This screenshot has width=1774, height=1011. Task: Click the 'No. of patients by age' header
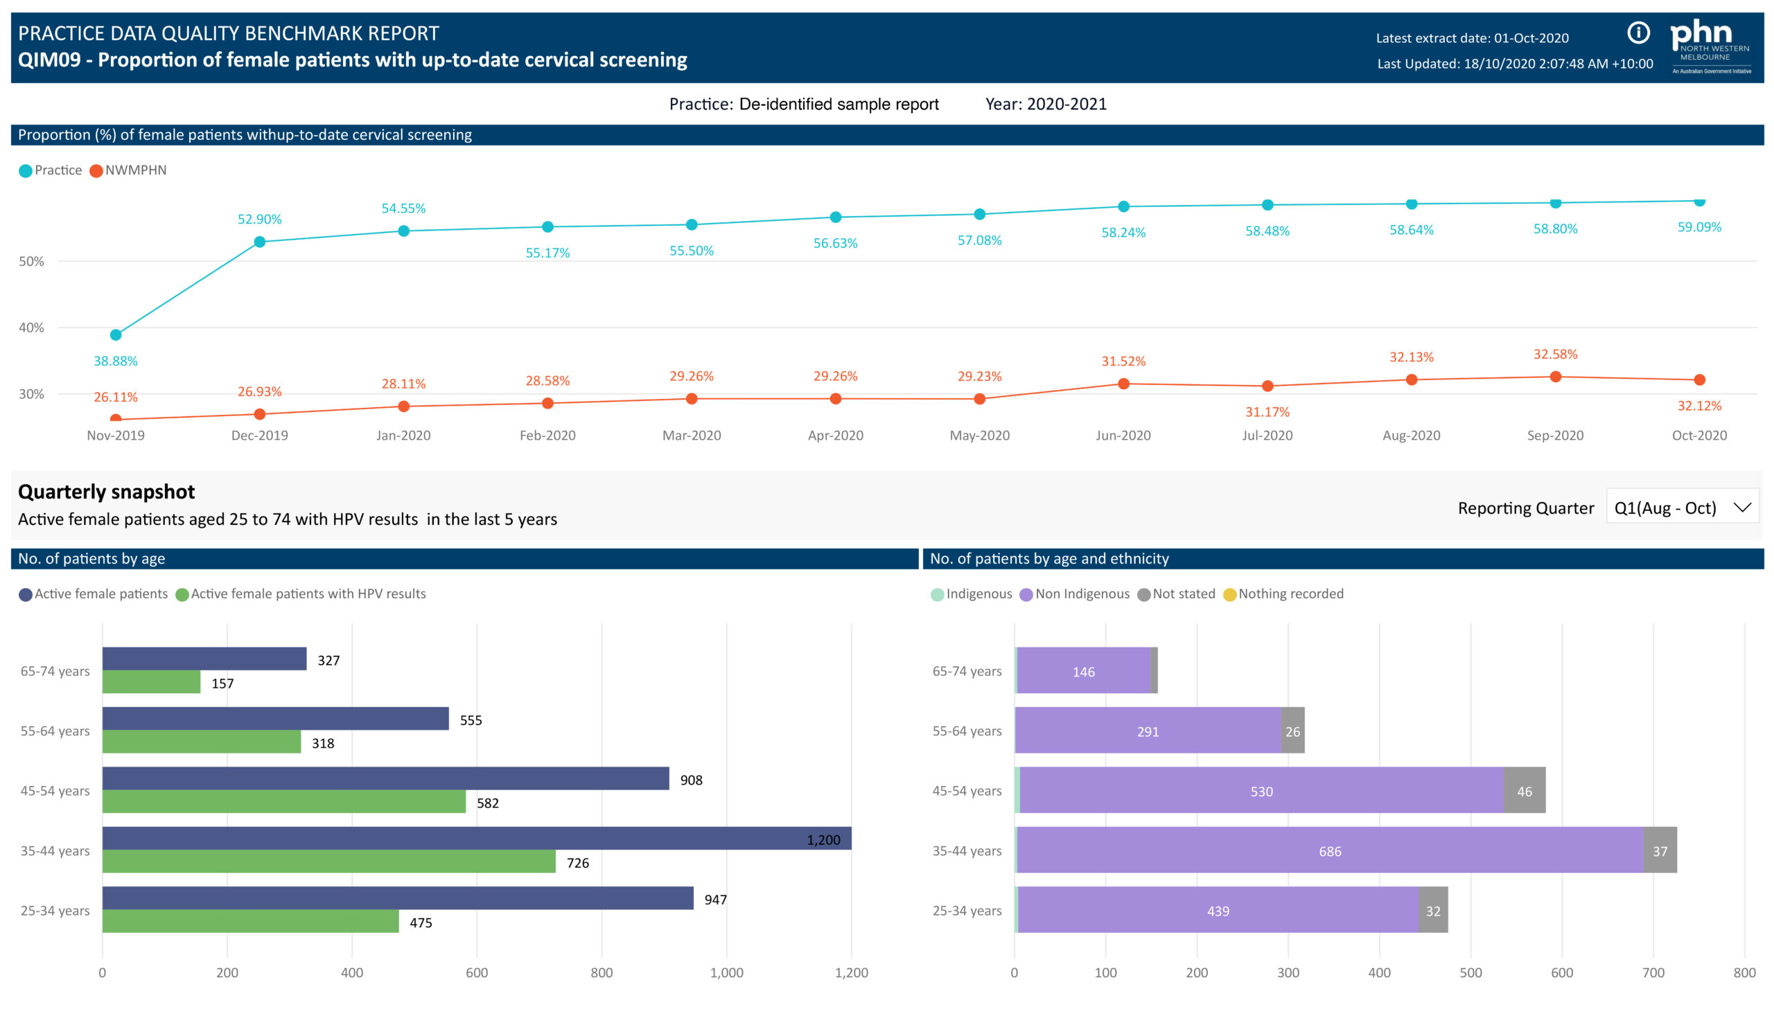[x=91, y=558]
